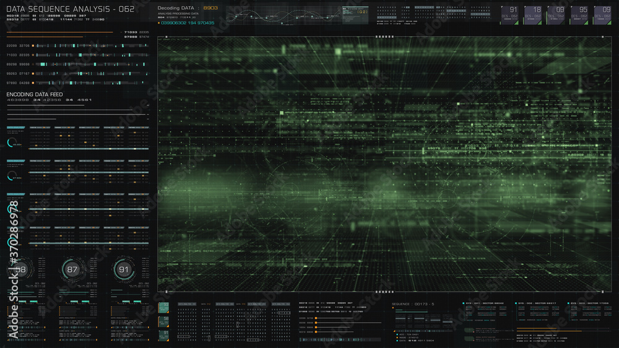Image resolution: width=619 pixels, height=348 pixels.
Task: Select the sequence track labeled 97890 04288
Action: point(77,83)
